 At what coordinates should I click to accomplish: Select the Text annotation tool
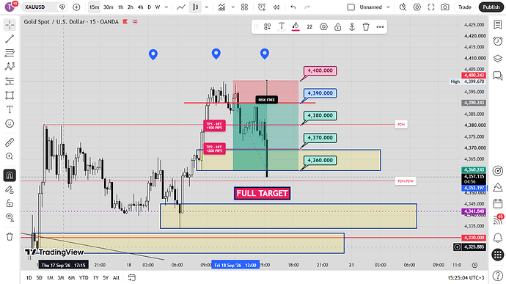tap(10, 109)
